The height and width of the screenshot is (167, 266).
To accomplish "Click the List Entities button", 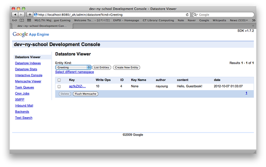I will tap(102, 67).
